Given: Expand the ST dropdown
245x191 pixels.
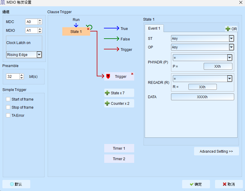Looking at the screenshot, I should pos(232,38).
